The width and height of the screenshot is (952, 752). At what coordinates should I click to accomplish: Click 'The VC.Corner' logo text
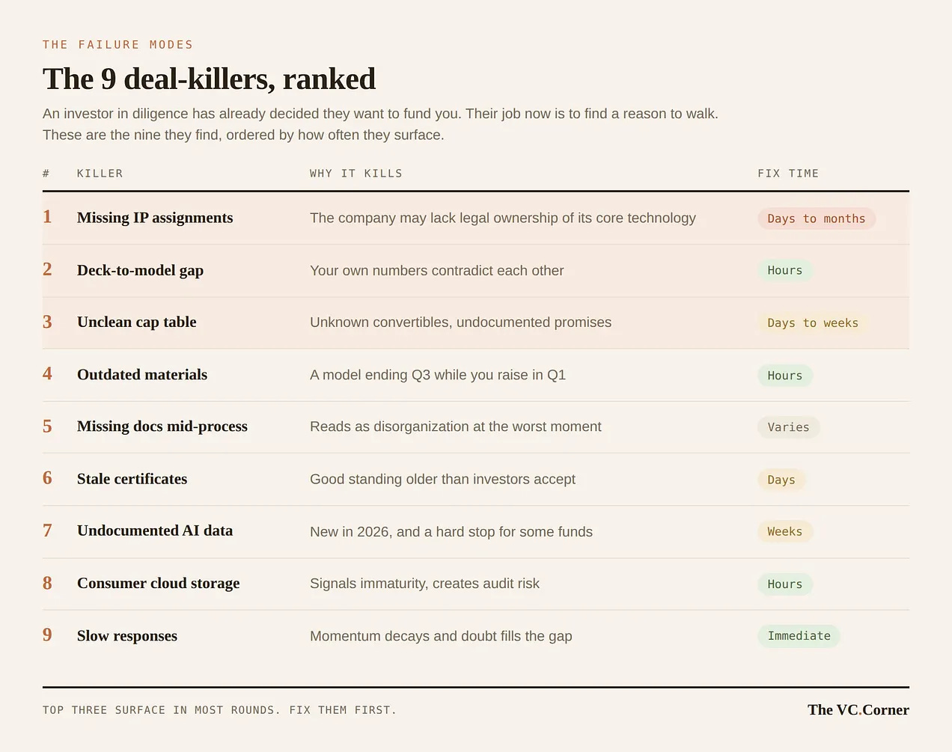(858, 710)
